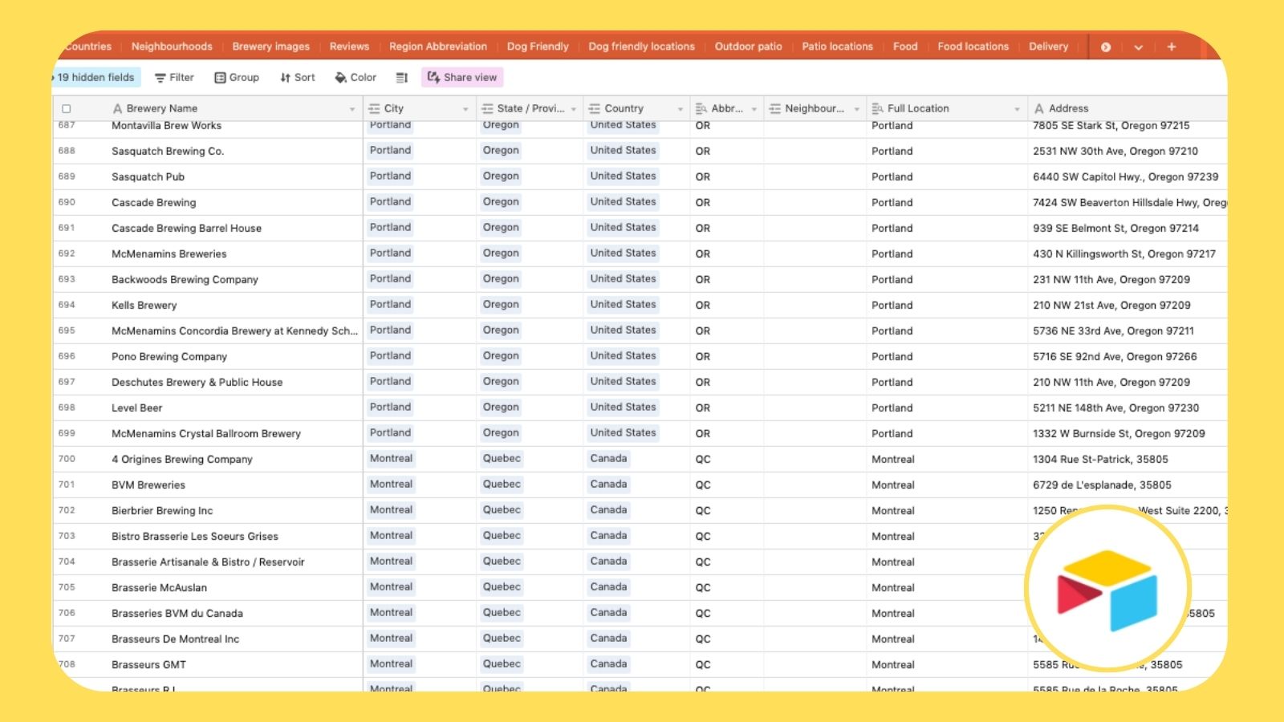Viewport: 1284px width, 722px height.
Task: Add a new table with plus icon
Action: [1172, 47]
